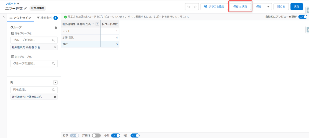Screen dimensions: 309x138
Task: Click the レコード件数 column header
Action: [x=110, y=24]
